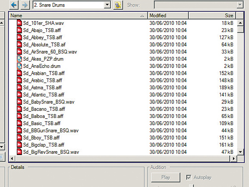Viewport: 249px width, 187px height.
Task: Click the file list scroll down arrow
Action: pyautogui.click(x=240, y=152)
